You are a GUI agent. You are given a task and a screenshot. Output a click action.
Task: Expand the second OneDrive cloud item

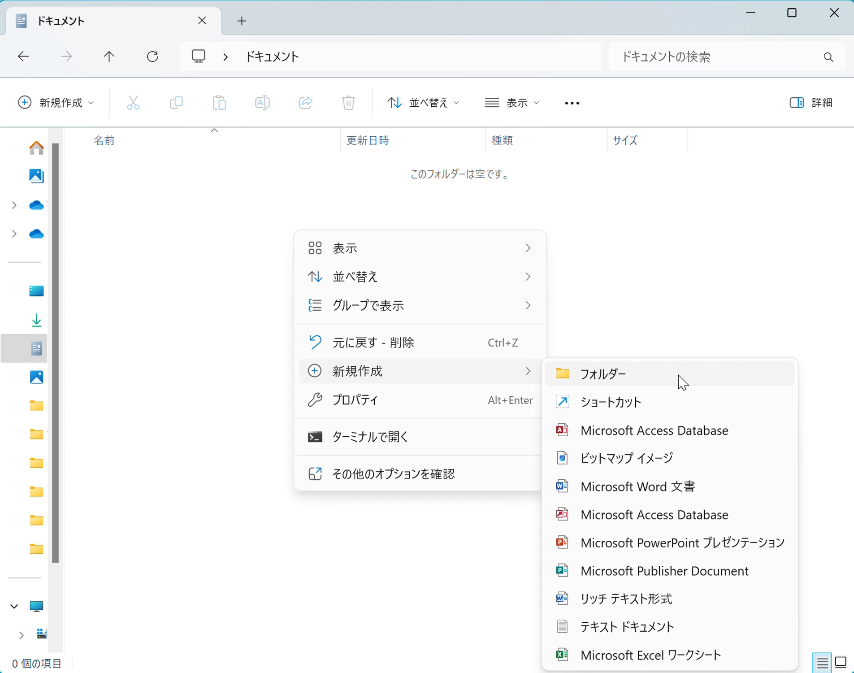coord(14,234)
